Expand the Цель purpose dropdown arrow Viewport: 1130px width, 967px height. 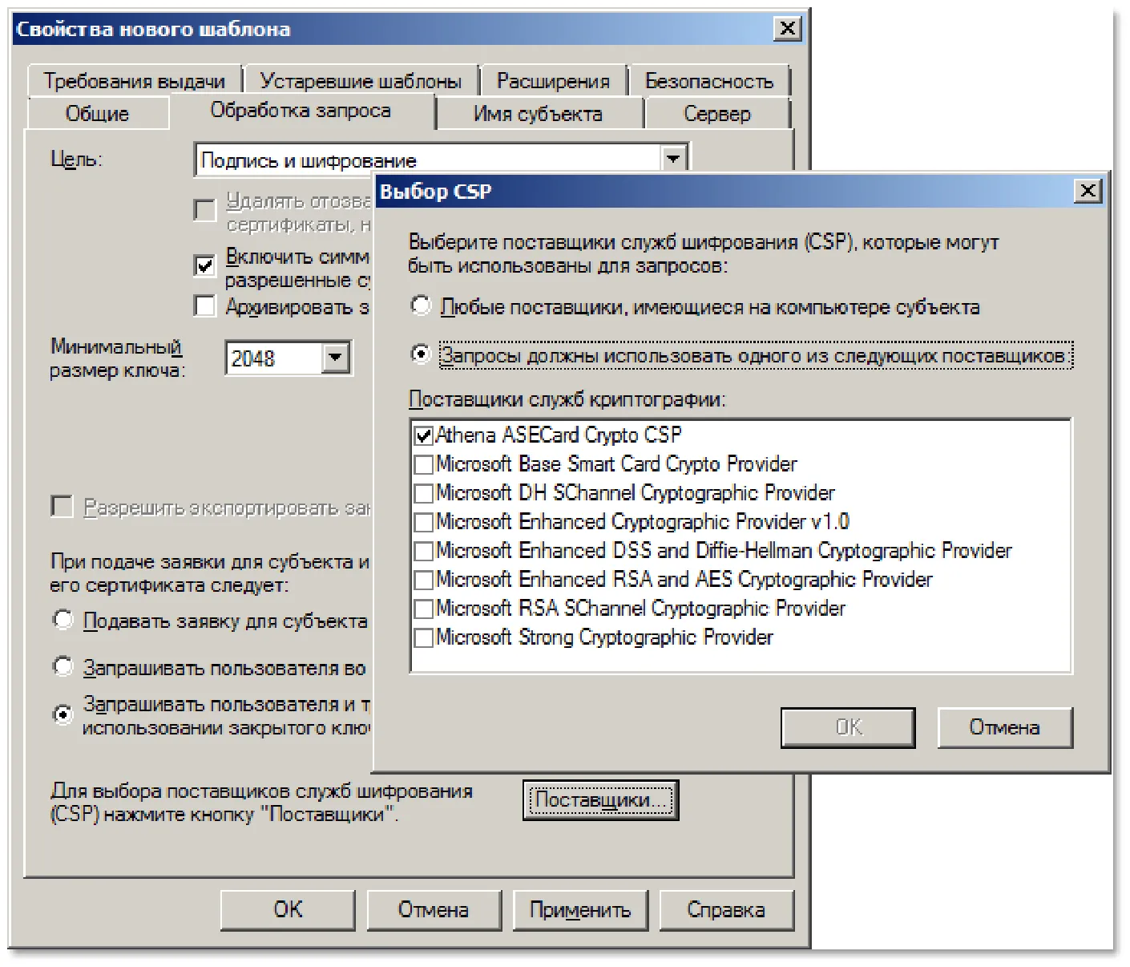(673, 160)
